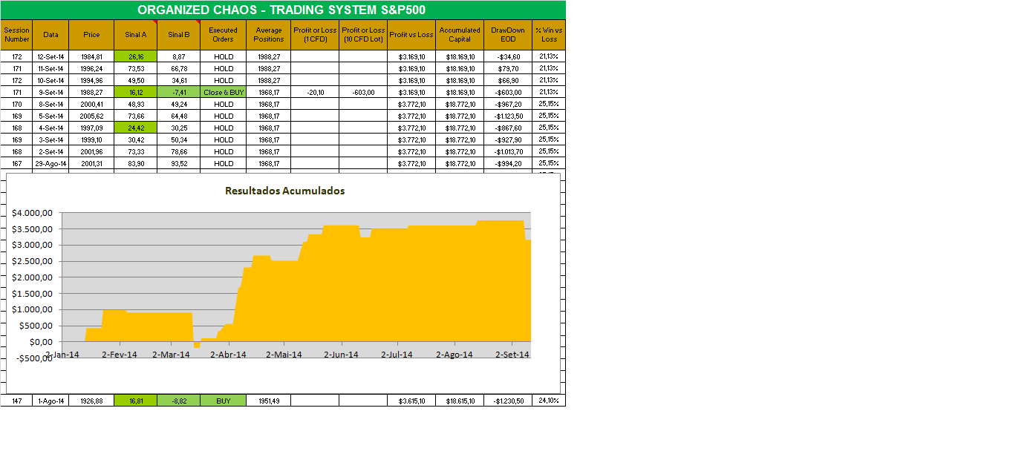Select the -603,00 lot loss cell
This screenshot has width=1010, height=454.
pyautogui.click(x=363, y=92)
